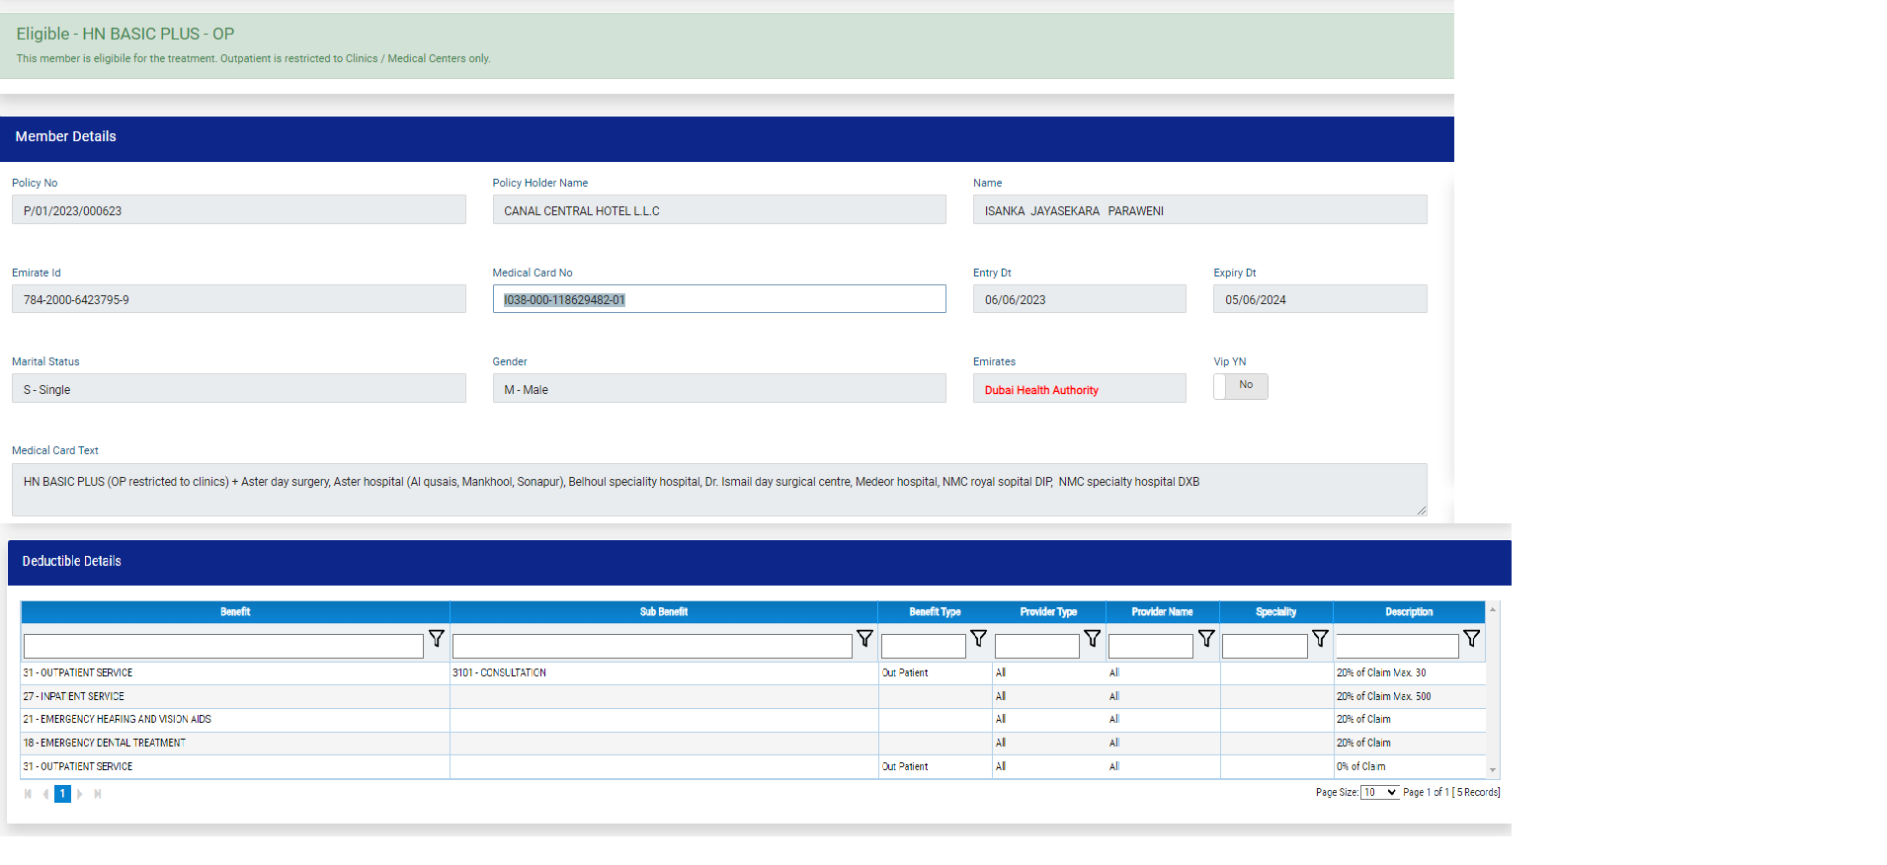1887x865 pixels.
Task: Open the Provider Name filter funnel
Action: pos(1205,639)
